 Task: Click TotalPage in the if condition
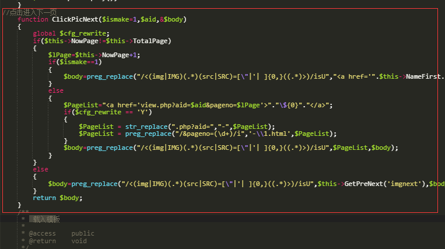(152, 41)
